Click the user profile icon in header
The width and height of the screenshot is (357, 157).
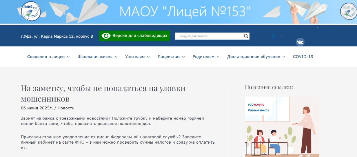273,36
